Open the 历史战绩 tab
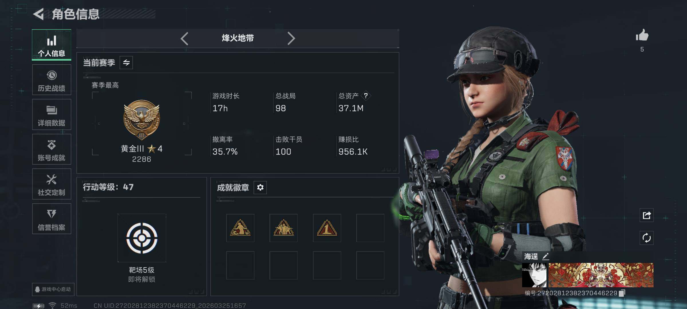 52,80
